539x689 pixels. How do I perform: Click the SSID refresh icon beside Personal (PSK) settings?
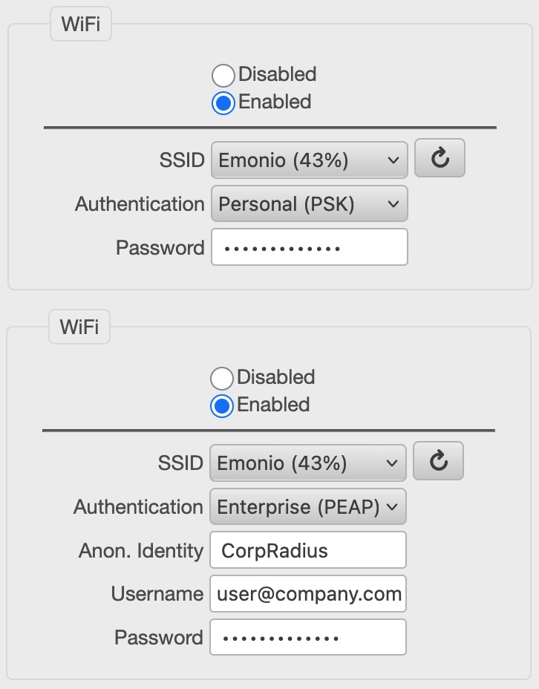[440, 158]
